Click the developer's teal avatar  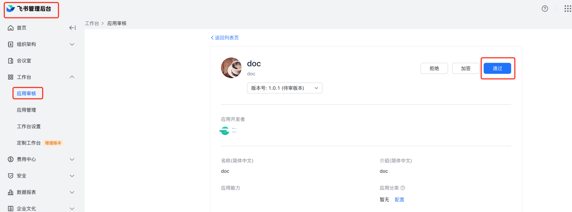(x=225, y=131)
